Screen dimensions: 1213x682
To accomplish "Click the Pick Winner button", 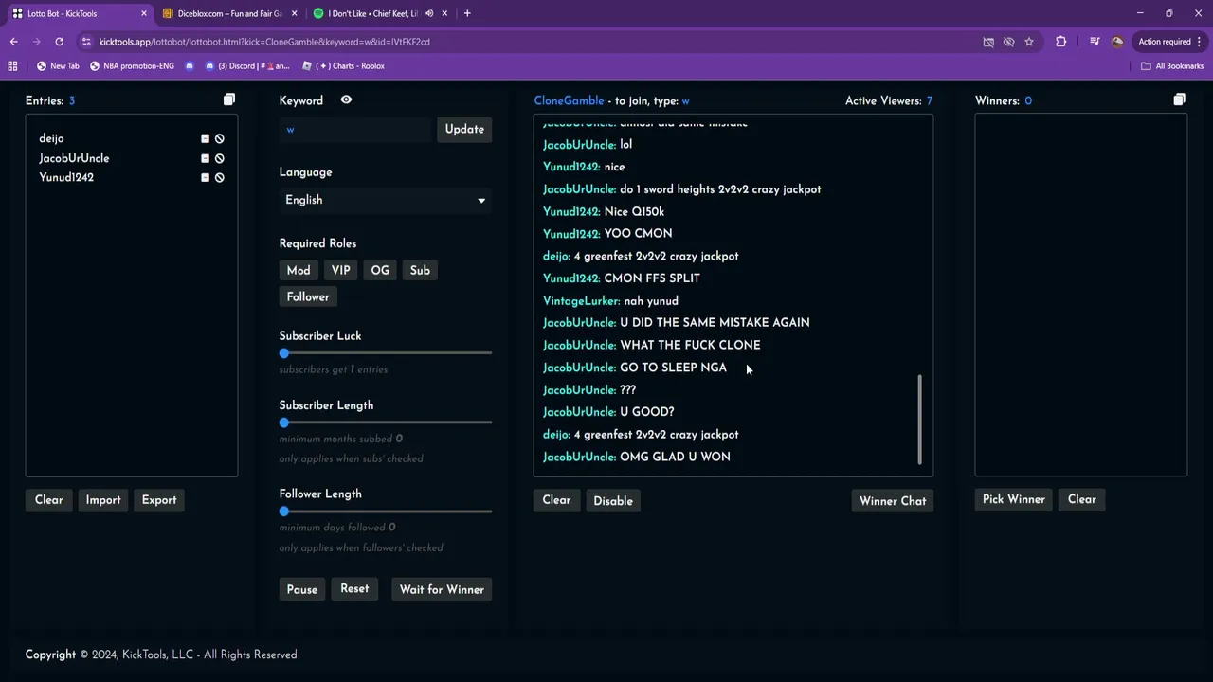I will (1014, 499).
